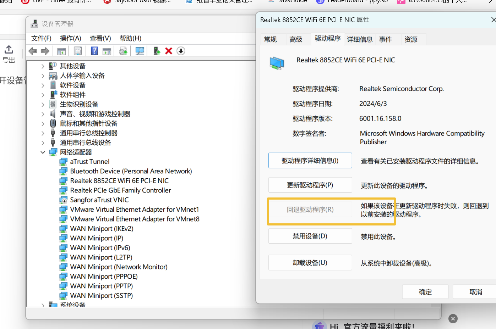Screen dimensions: 496x329
Task: Click the network adapter icon in properties dialog
Action: pos(277,63)
